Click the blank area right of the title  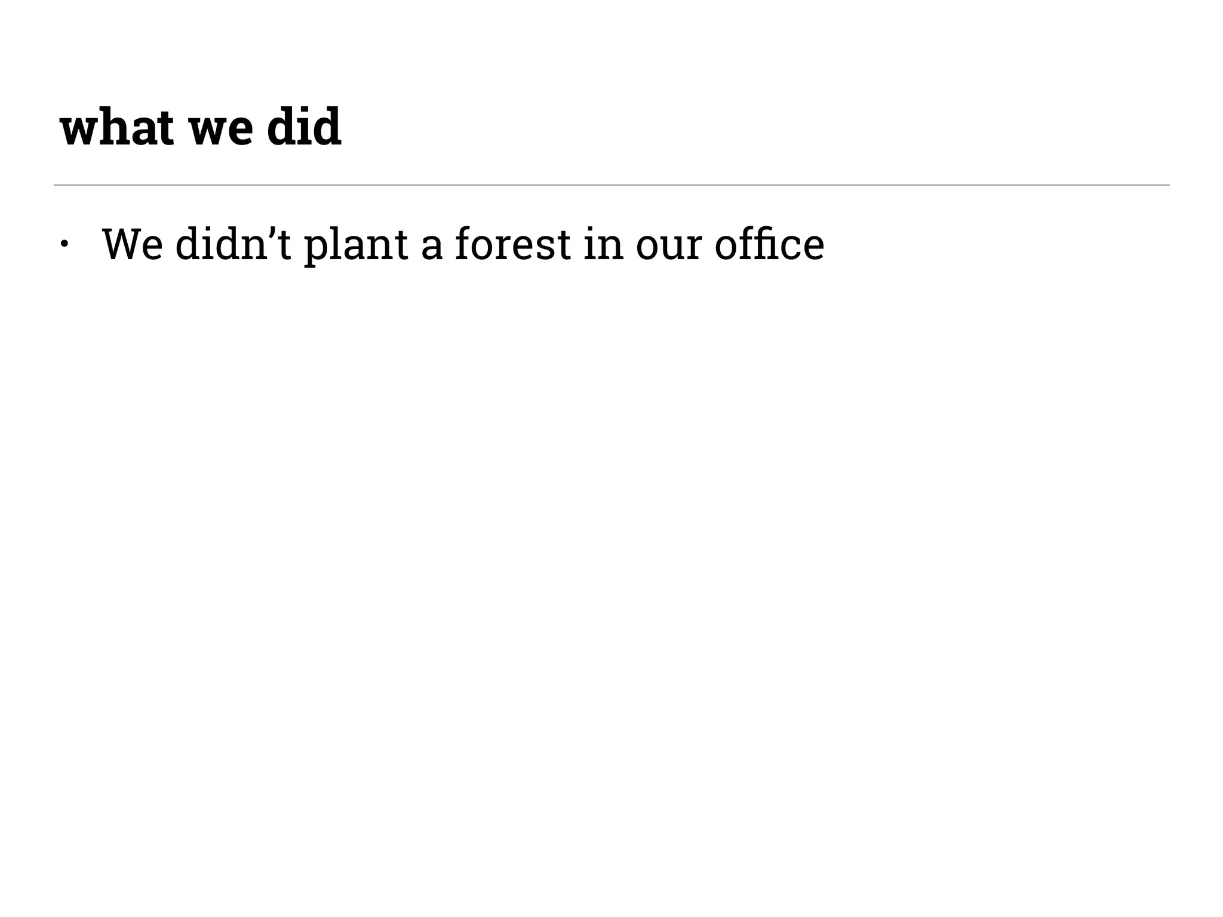pyautogui.click(x=717, y=127)
